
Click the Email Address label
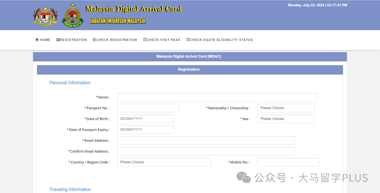click(96, 141)
